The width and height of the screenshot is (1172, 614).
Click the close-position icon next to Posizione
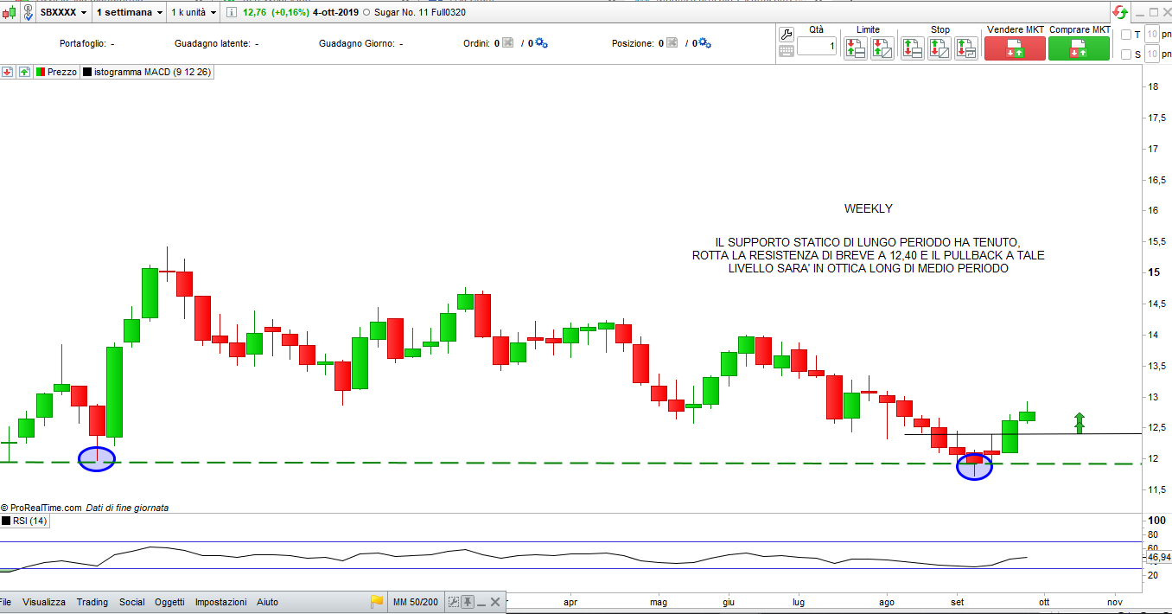(672, 43)
